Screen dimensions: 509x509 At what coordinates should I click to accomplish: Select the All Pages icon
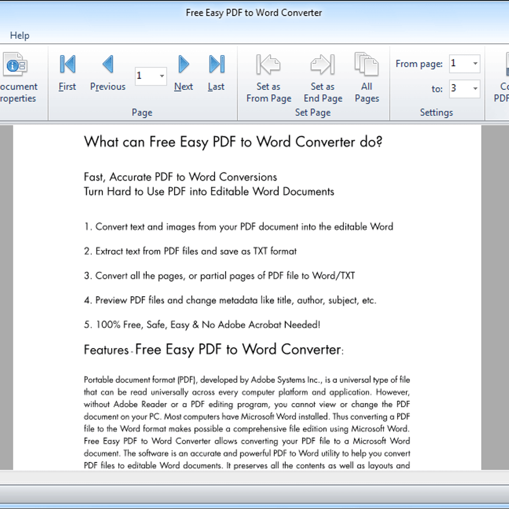click(366, 64)
